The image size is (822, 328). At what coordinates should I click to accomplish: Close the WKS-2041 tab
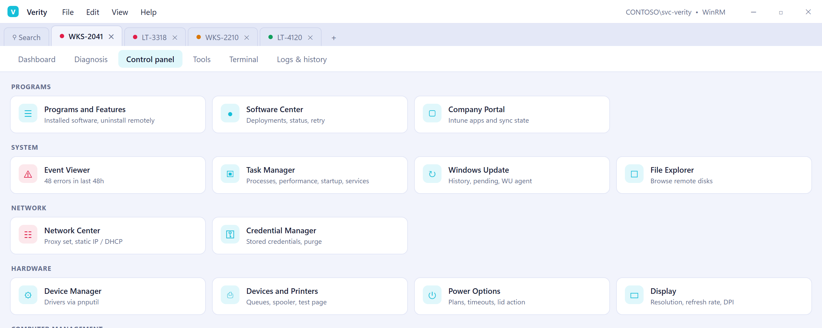tap(111, 37)
